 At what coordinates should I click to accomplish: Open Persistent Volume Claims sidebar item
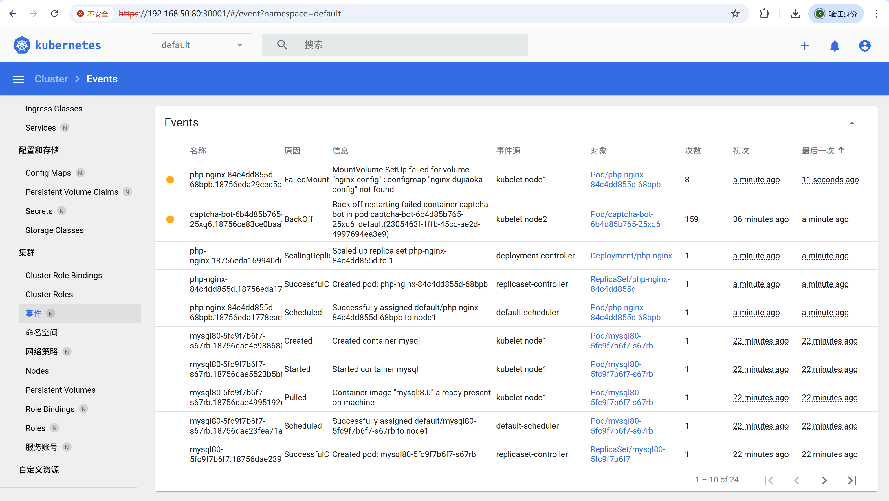click(x=72, y=192)
